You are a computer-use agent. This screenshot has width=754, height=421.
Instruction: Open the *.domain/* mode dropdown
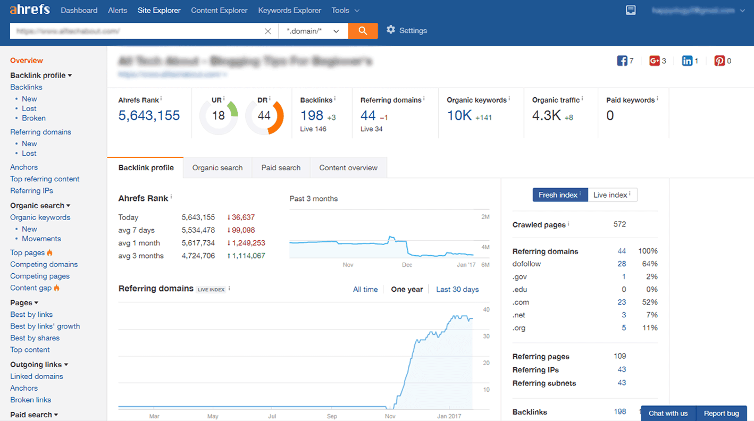(313, 31)
